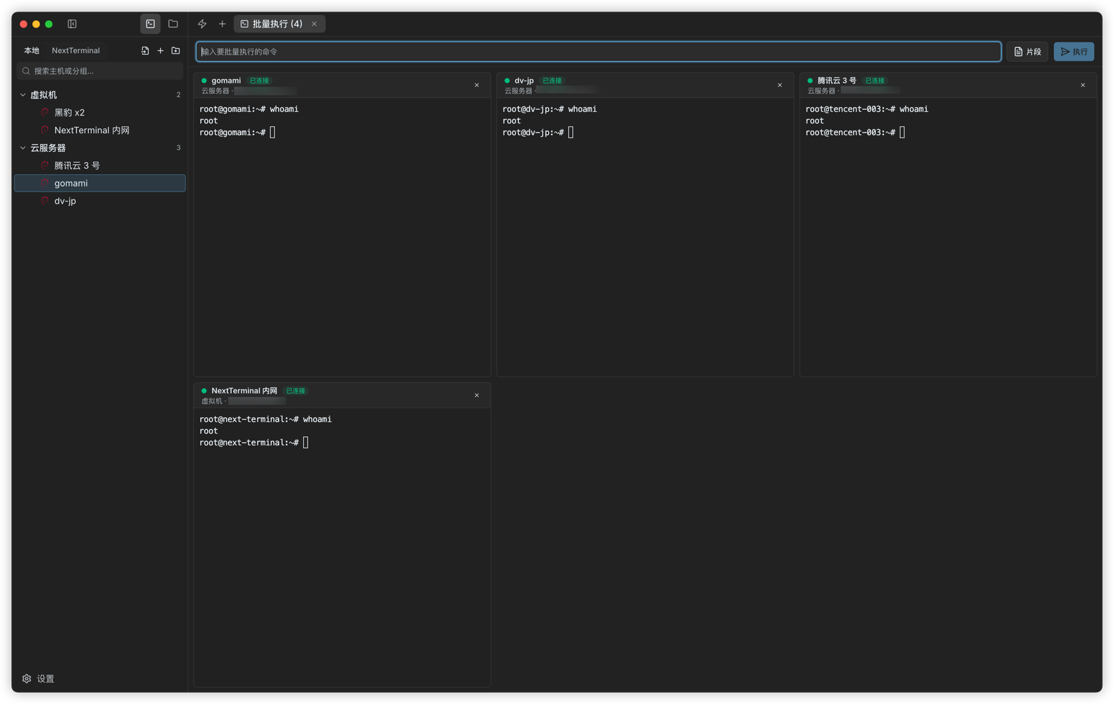
Task: Select the 腾讯云 3 号 host in sidebar
Action: 100,165
